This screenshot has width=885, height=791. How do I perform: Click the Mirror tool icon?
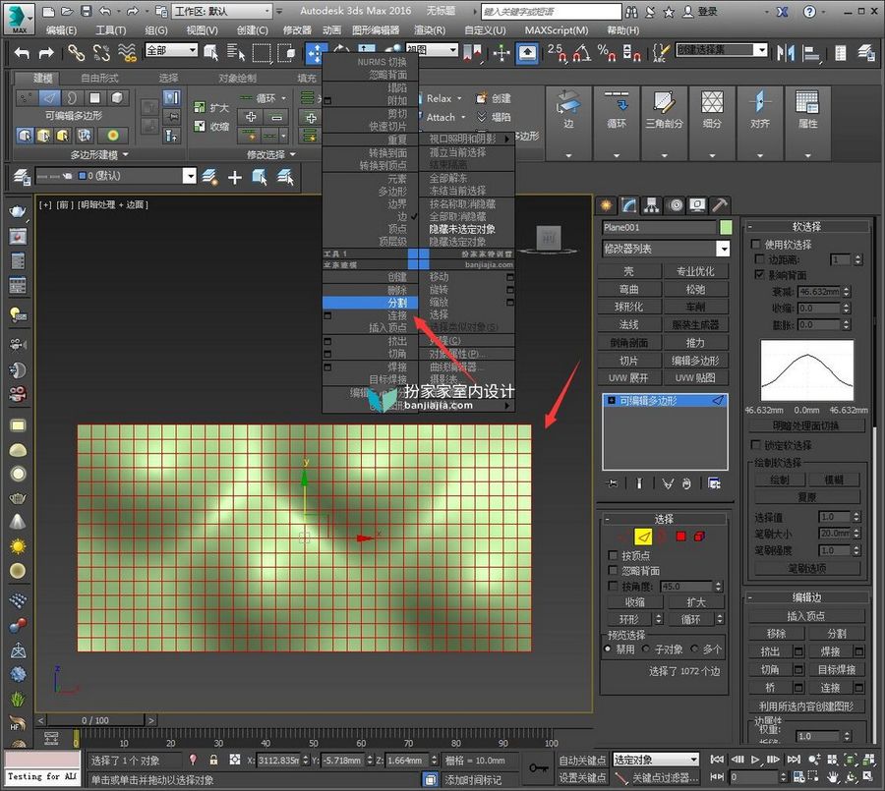[x=785, y=53]
